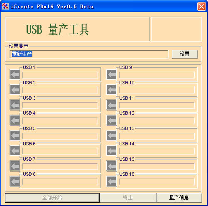Select the arrow icon beside USB 6
This screenshot has width=208, height=206.
pyautogui.click(x=15, y=151)
